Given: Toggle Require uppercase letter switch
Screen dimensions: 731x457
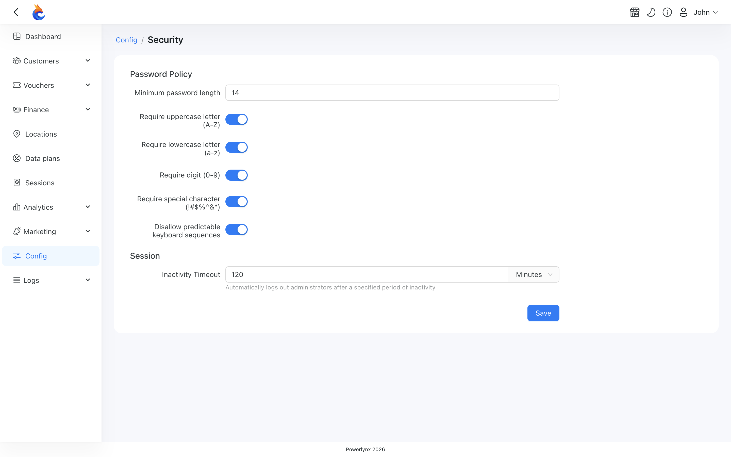Looking at the screenshot, I should pyautogui.click(x=237, y=119).
